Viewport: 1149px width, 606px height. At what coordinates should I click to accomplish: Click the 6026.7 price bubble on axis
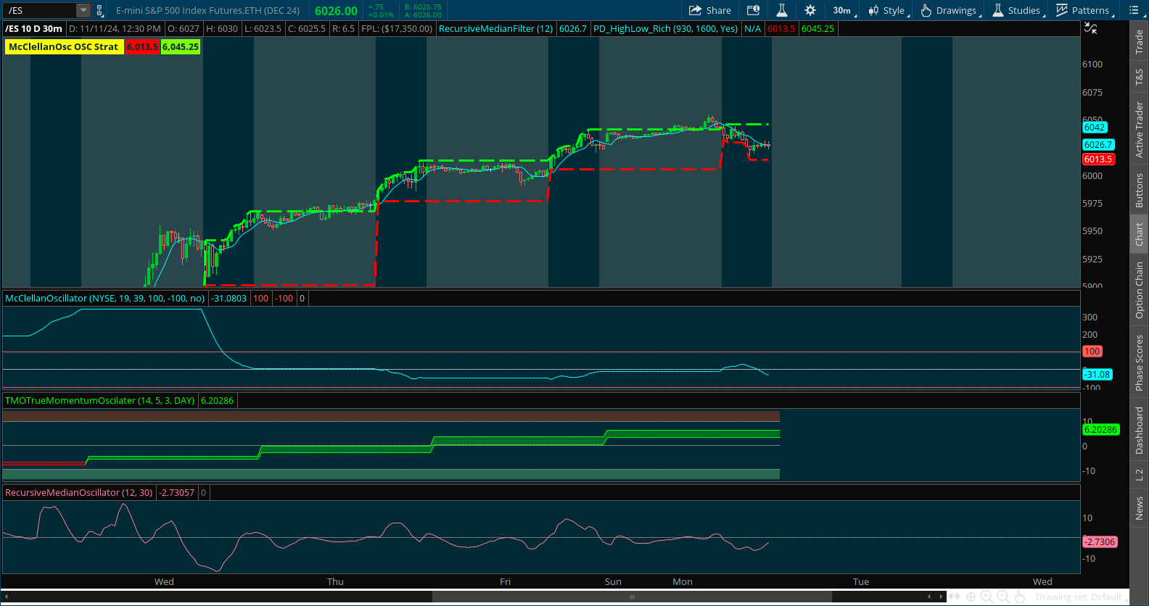click(1097, 145)
